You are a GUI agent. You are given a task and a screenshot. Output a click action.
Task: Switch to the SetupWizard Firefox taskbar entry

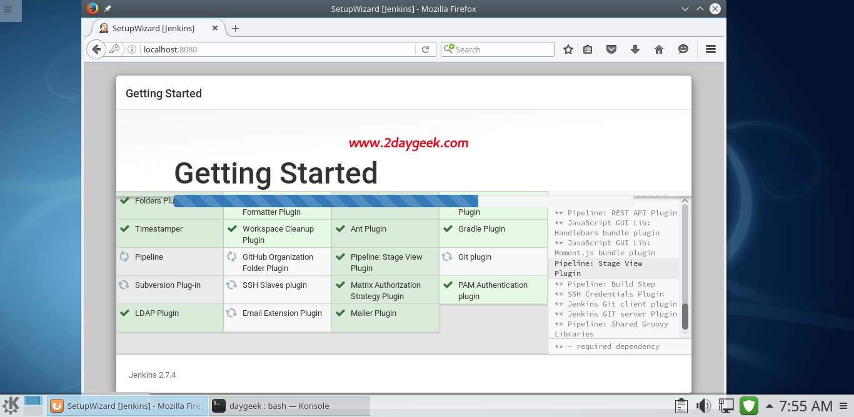127,406
